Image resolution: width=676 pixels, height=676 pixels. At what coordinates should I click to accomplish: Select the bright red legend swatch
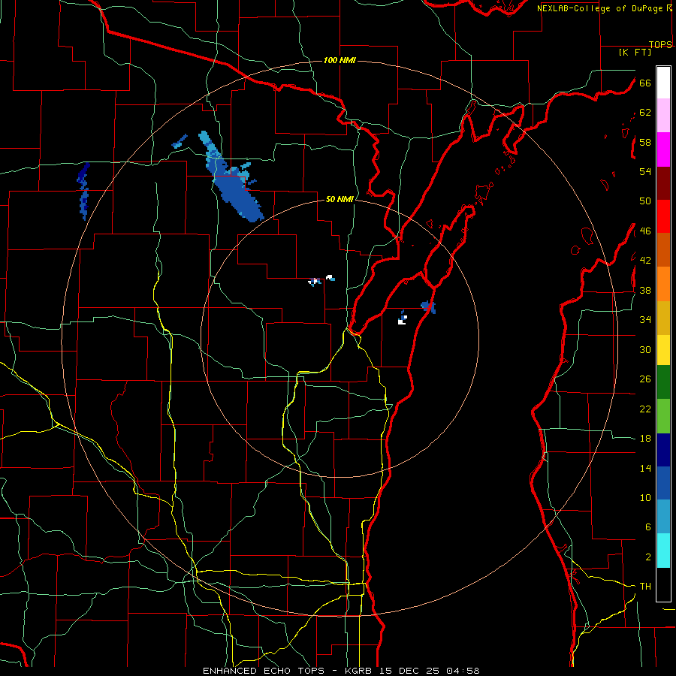coord(663,216)
